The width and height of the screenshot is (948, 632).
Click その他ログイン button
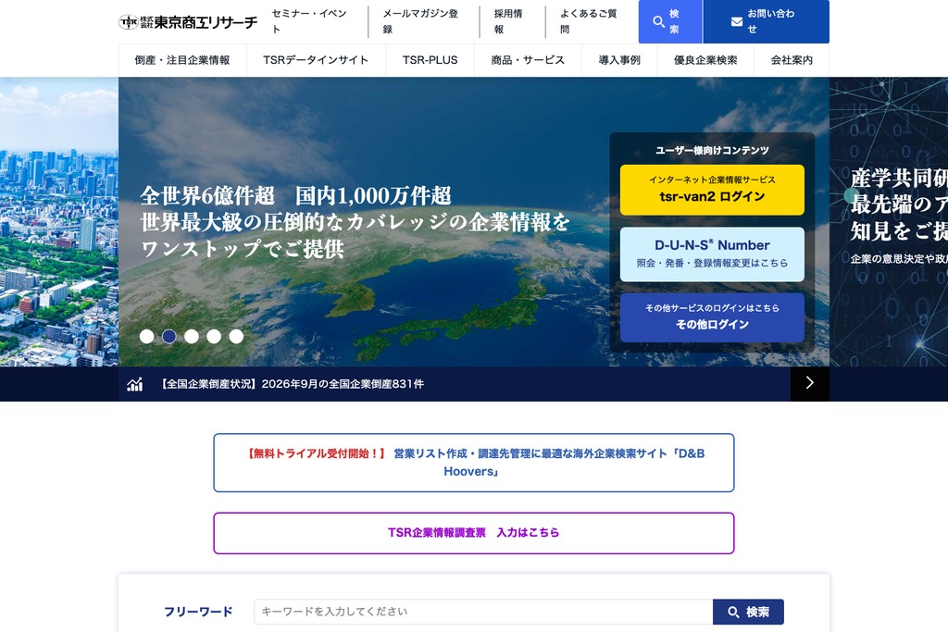712,317
